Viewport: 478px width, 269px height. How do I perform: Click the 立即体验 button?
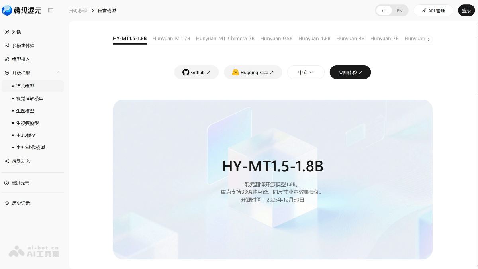[350, 72]
